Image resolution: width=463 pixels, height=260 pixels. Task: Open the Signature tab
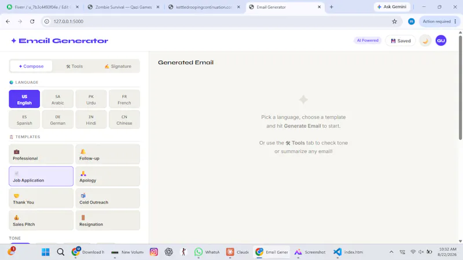click(118, 66)
